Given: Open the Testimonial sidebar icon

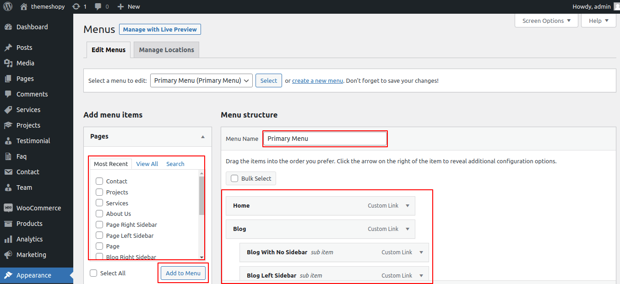Looking at the screenshot, I should coord(8,141).
